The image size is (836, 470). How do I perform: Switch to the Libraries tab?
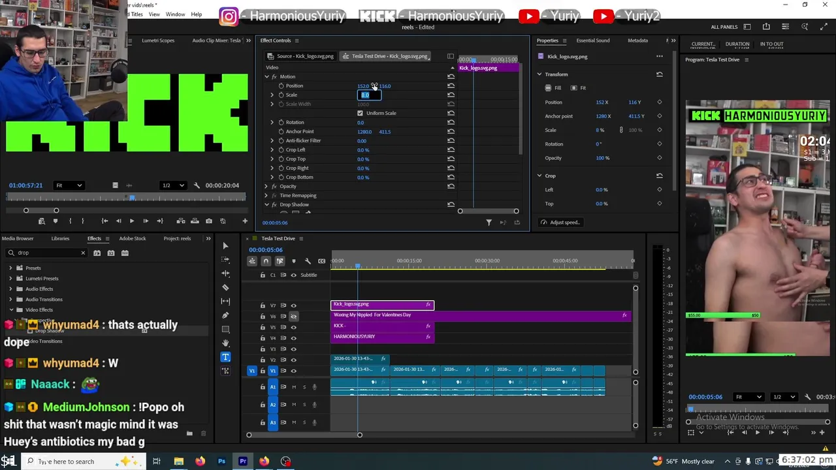pos(60,238)
